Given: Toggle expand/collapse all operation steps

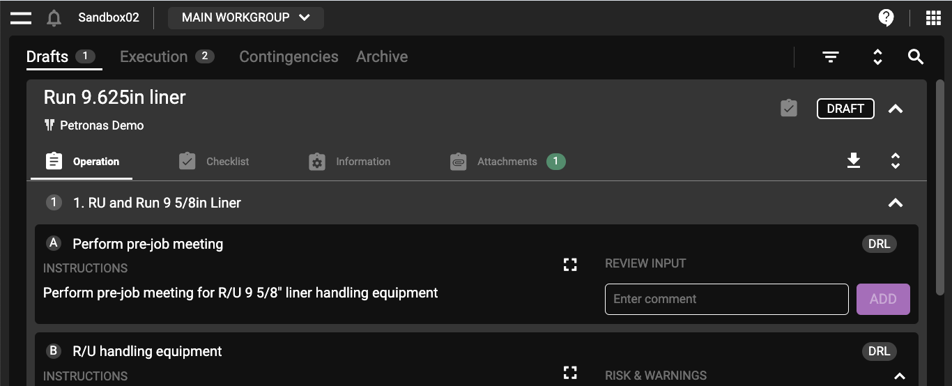Looking at the screenshot, I should point(896,161).
